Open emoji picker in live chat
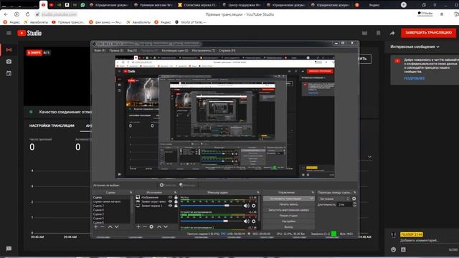Viewport: 459px width, 258px height. 394,249
